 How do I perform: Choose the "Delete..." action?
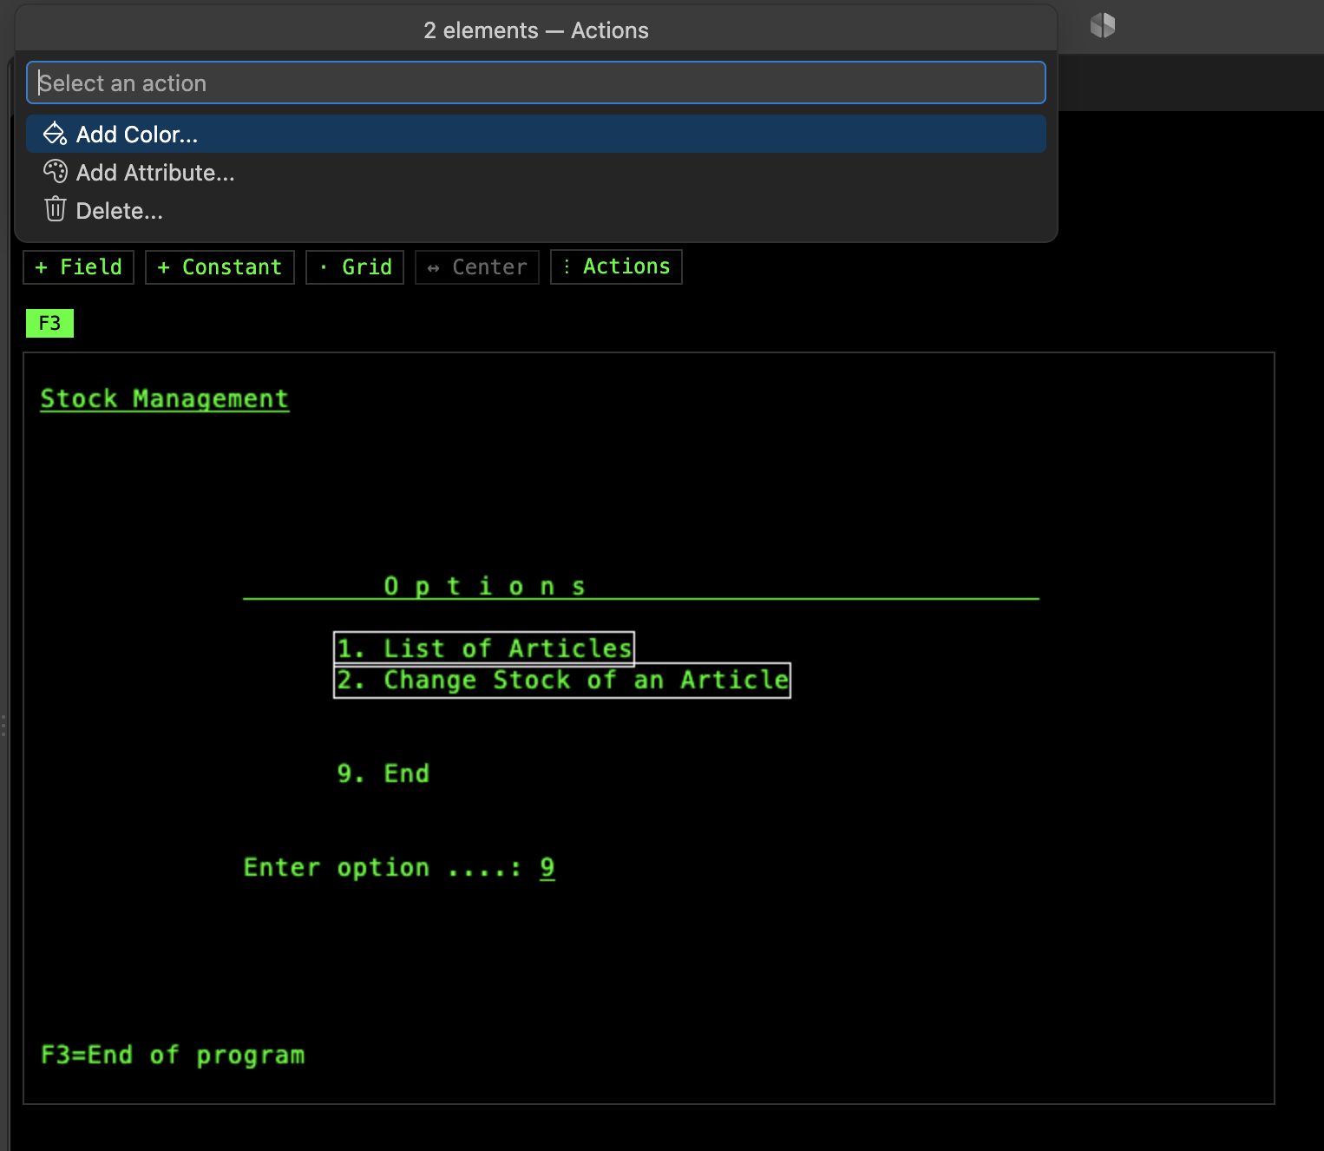point(535,210)
